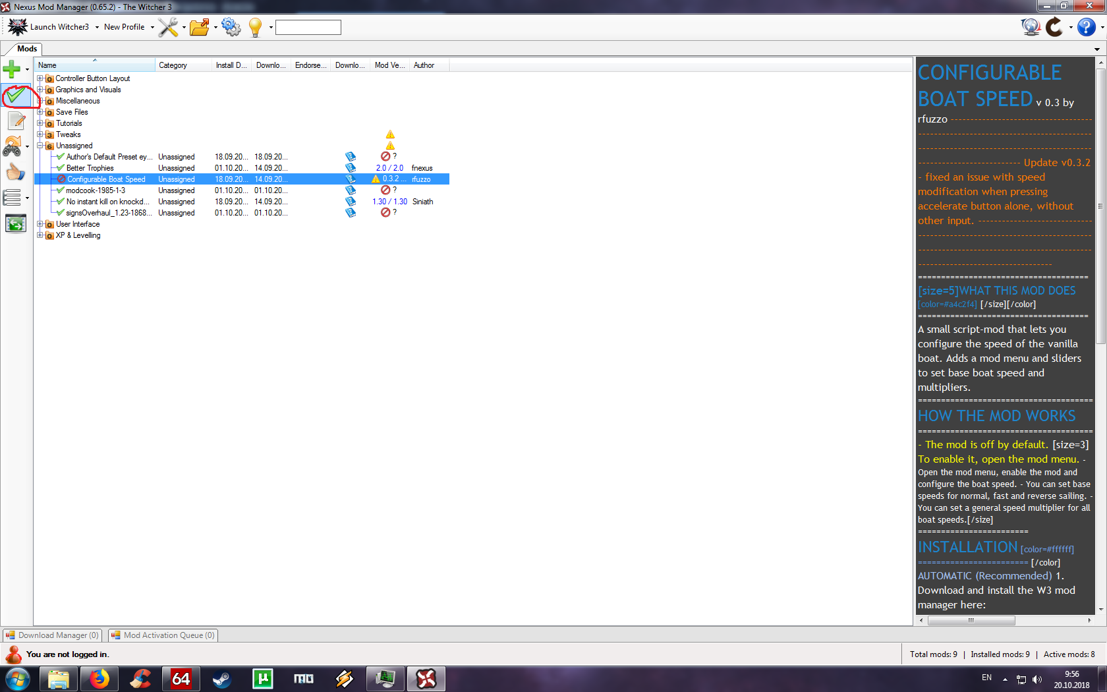Toggle the checkmark for modcook-1985-1-3 mod

pos(61,190)
